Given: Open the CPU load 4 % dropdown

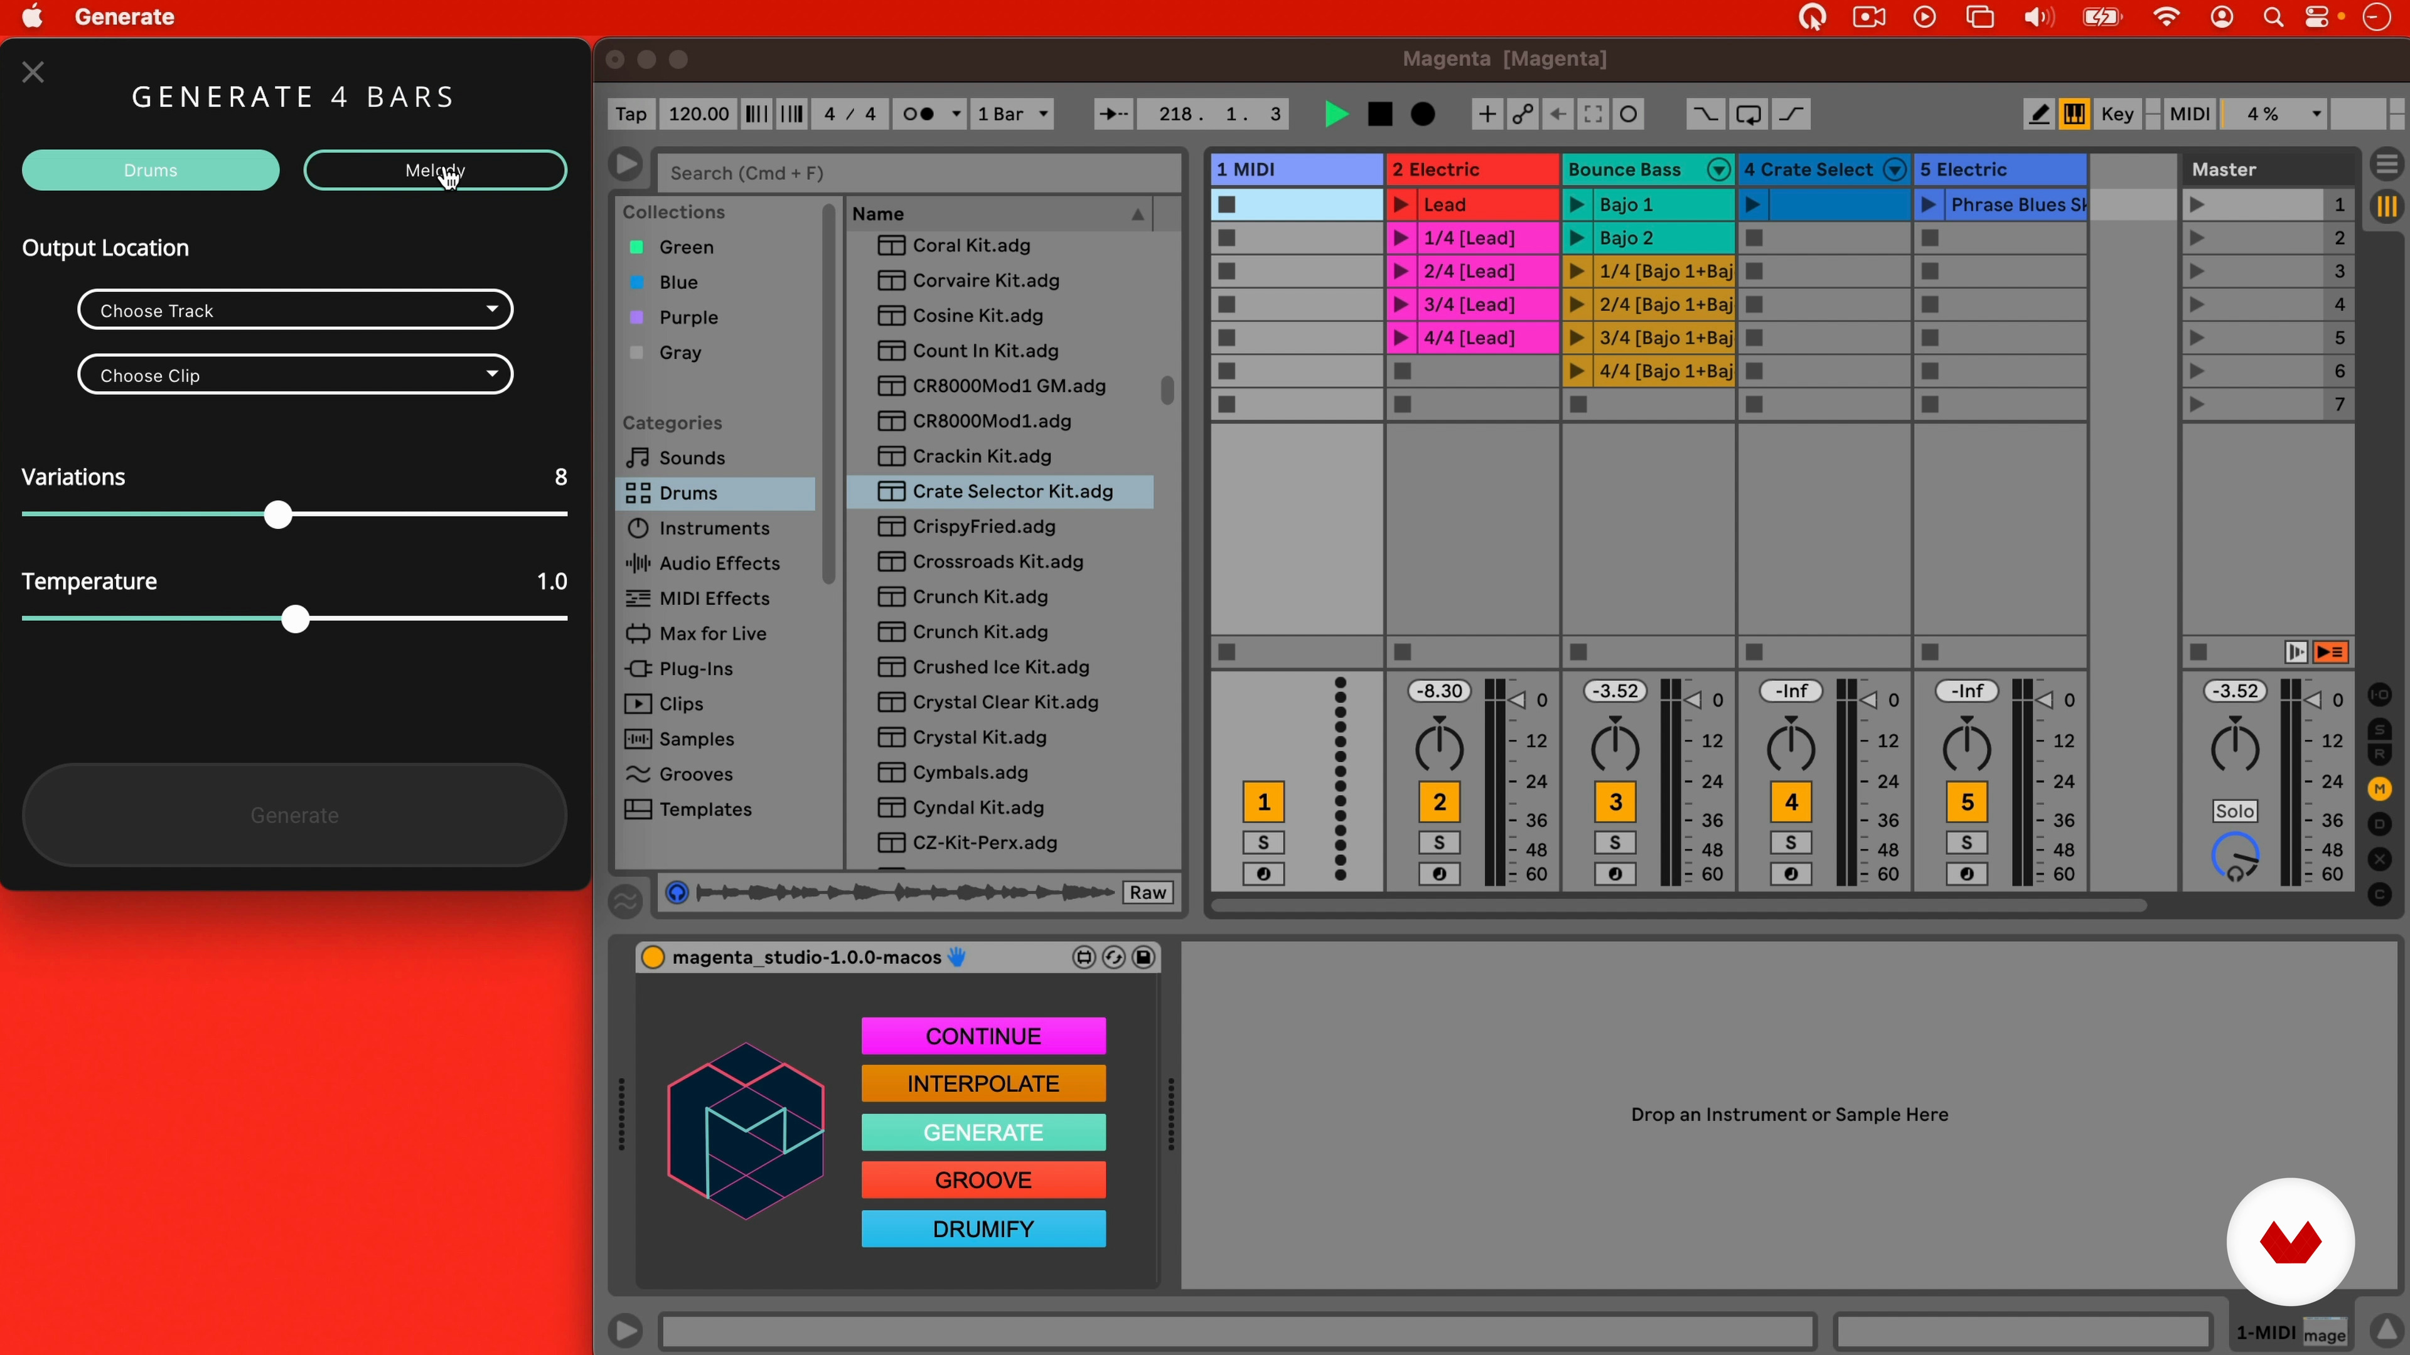Looking at the screenshot, I should [x=2273, y=114].
